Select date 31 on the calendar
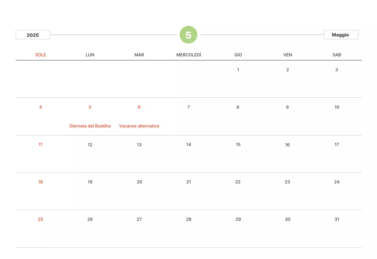Image resolution: width=377 pixels, height=259 pixels. [337, 219]
